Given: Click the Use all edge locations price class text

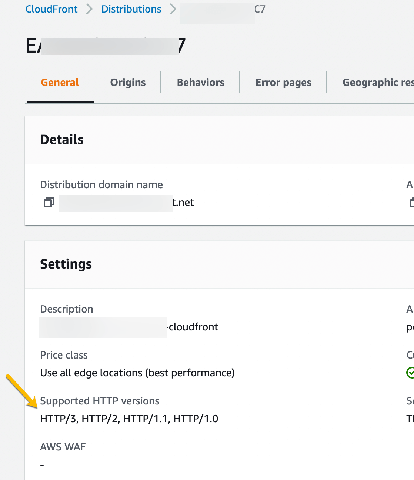Looking at the screenshot, I should click(x=137, y=373).
